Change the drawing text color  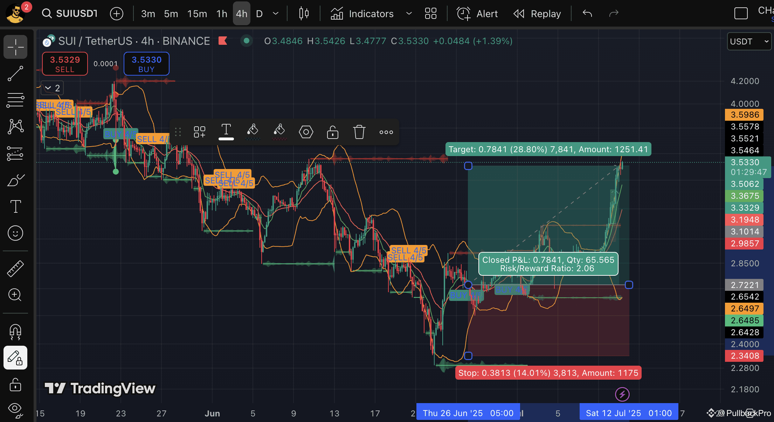[x=226, y=132]
